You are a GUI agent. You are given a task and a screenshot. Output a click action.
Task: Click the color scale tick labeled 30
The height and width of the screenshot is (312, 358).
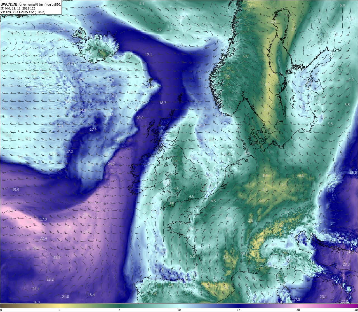pyautogui.click(x=298, y=310)
